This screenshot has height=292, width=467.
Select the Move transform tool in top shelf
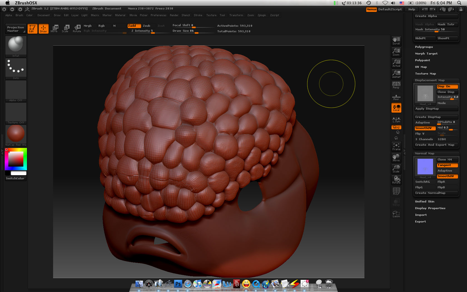pyautogui.click(x=54, y=28)
